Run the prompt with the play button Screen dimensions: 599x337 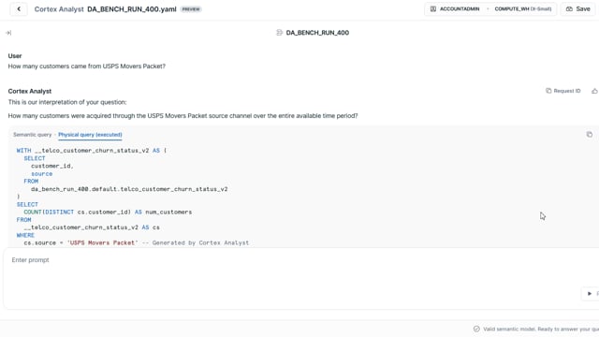pos(590,293)
